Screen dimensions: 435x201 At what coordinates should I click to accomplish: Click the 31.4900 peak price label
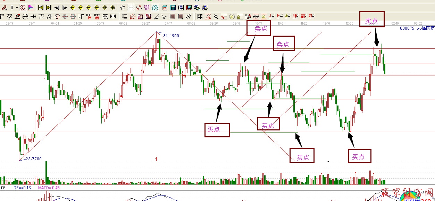[171, 36]
